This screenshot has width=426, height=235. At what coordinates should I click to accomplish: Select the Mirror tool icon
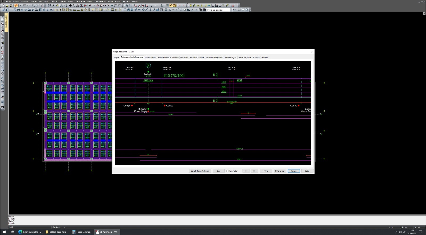(x=77, y=6)
